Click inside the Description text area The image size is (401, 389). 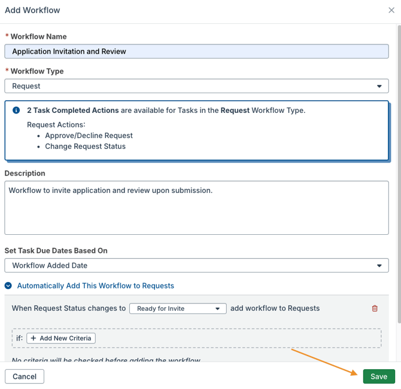pos(196,208)
